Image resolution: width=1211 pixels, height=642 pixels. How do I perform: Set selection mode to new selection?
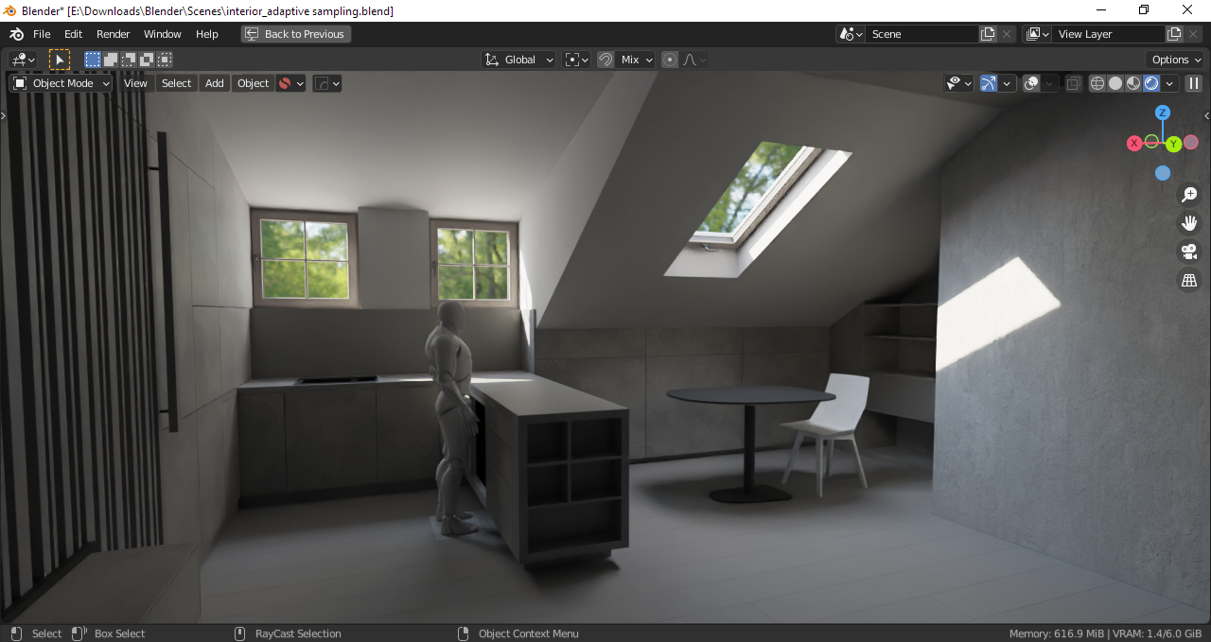(x=93, y=60)
